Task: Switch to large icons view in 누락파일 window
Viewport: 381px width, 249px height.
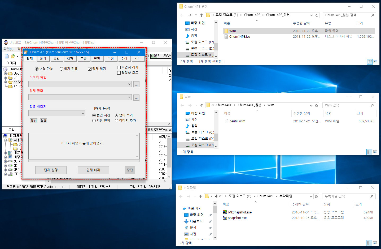Action: 375,243
